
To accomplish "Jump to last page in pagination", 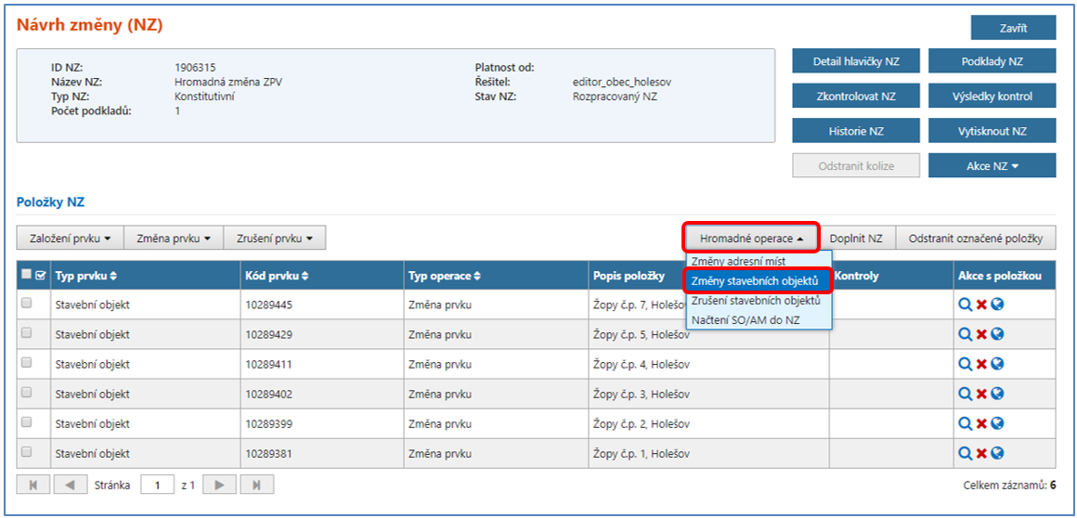I will click(x=257, y=485).
